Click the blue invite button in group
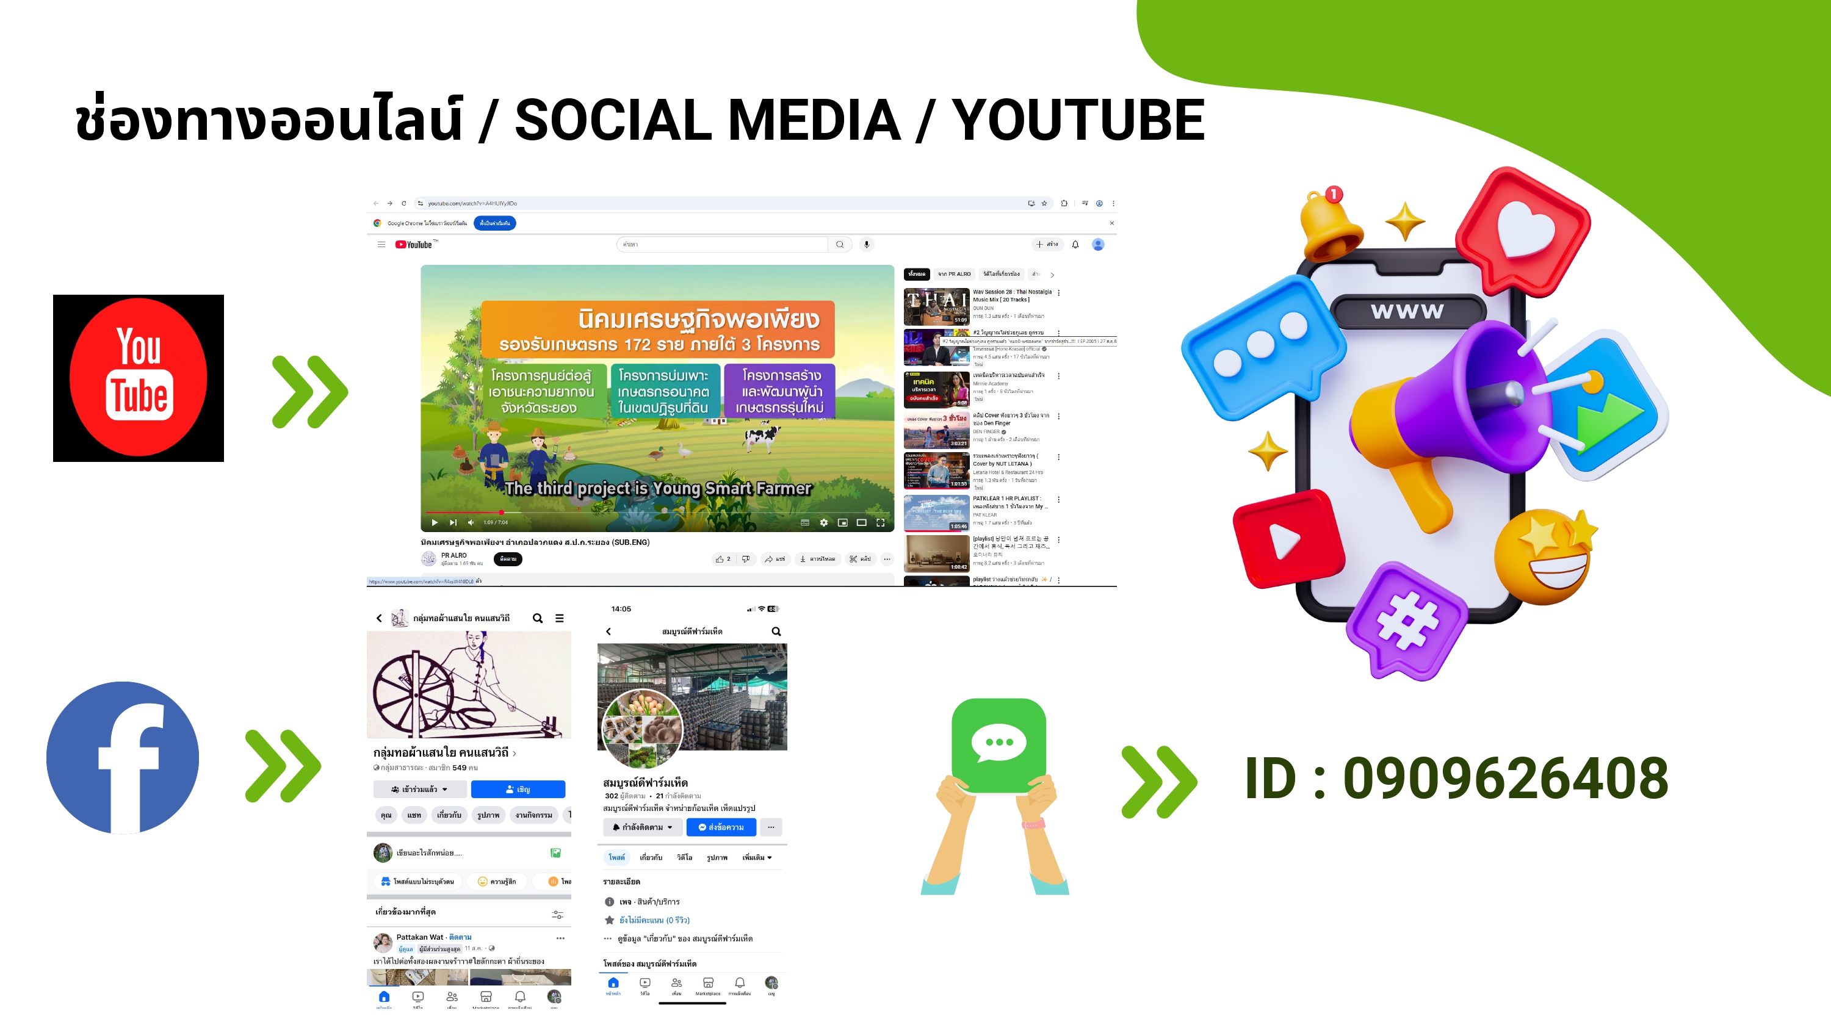 518,789
